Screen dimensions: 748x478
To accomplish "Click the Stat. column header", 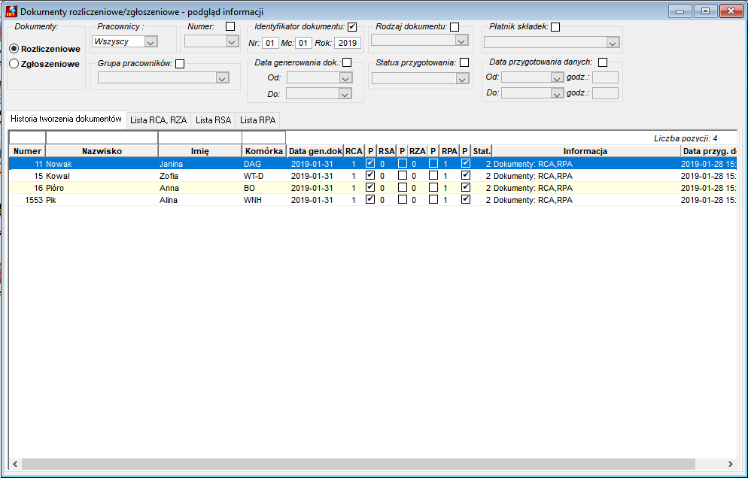I will coord(482,151).
